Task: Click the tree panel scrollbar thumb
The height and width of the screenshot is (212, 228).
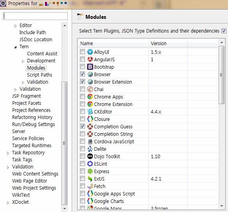Action: point(64,143)
